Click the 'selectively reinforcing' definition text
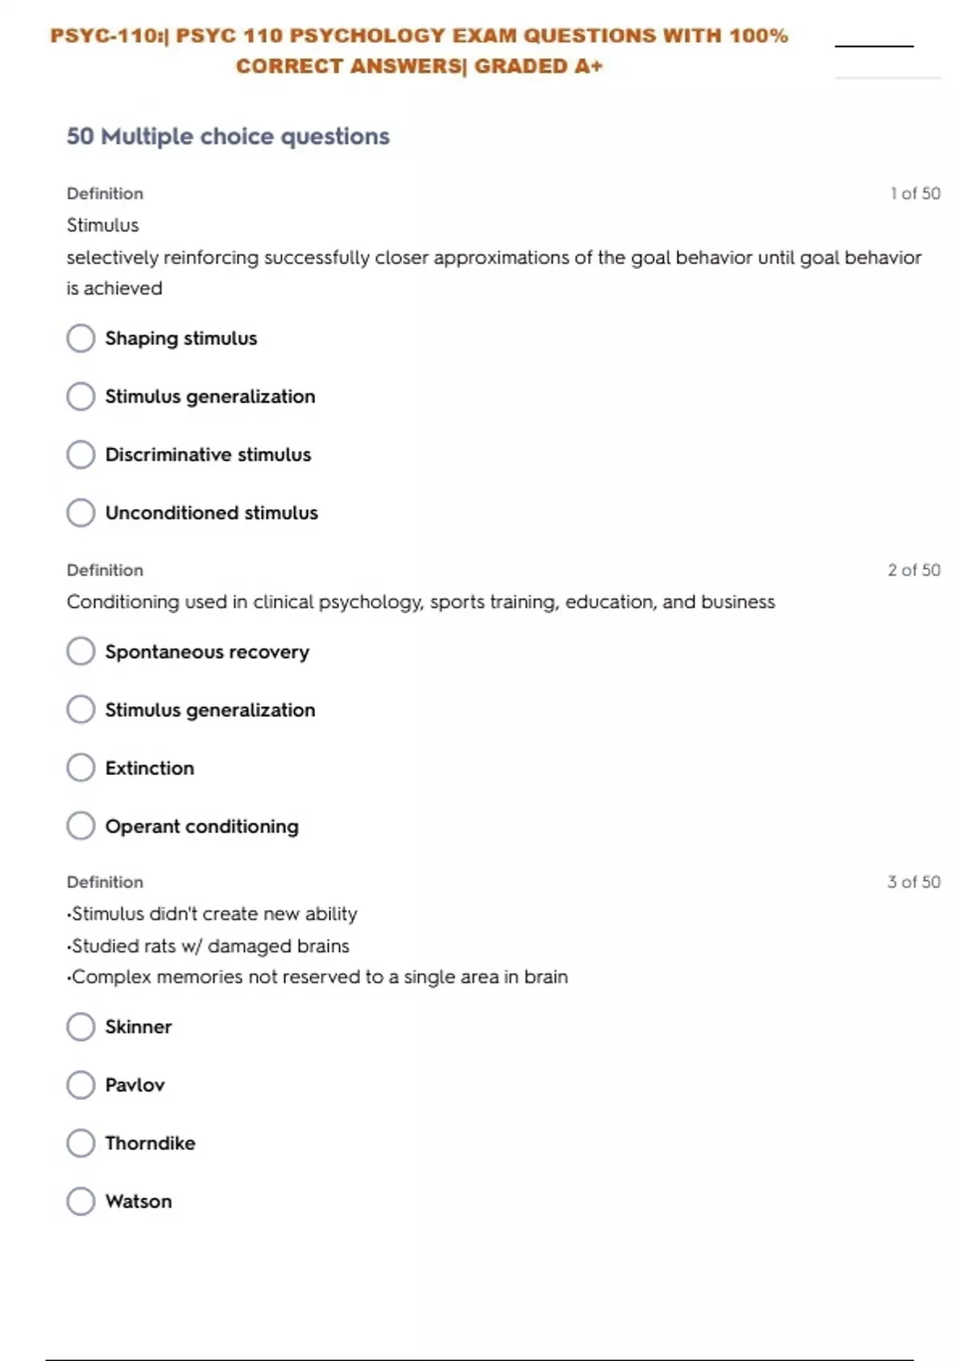Image resolution: width=960 pixels, height=1361 pixels. 494,258
